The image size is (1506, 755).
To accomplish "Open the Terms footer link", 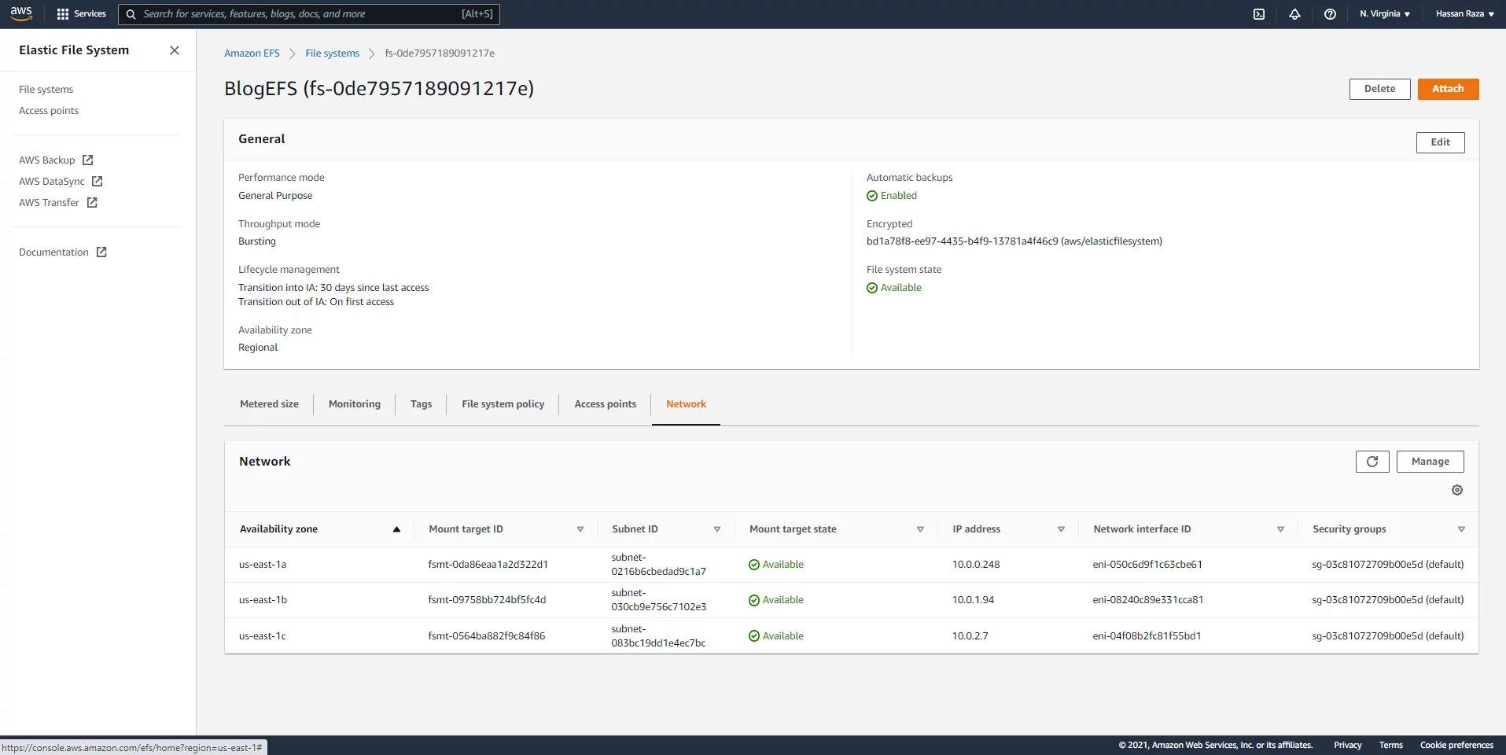I will [x=1390, y=745].
